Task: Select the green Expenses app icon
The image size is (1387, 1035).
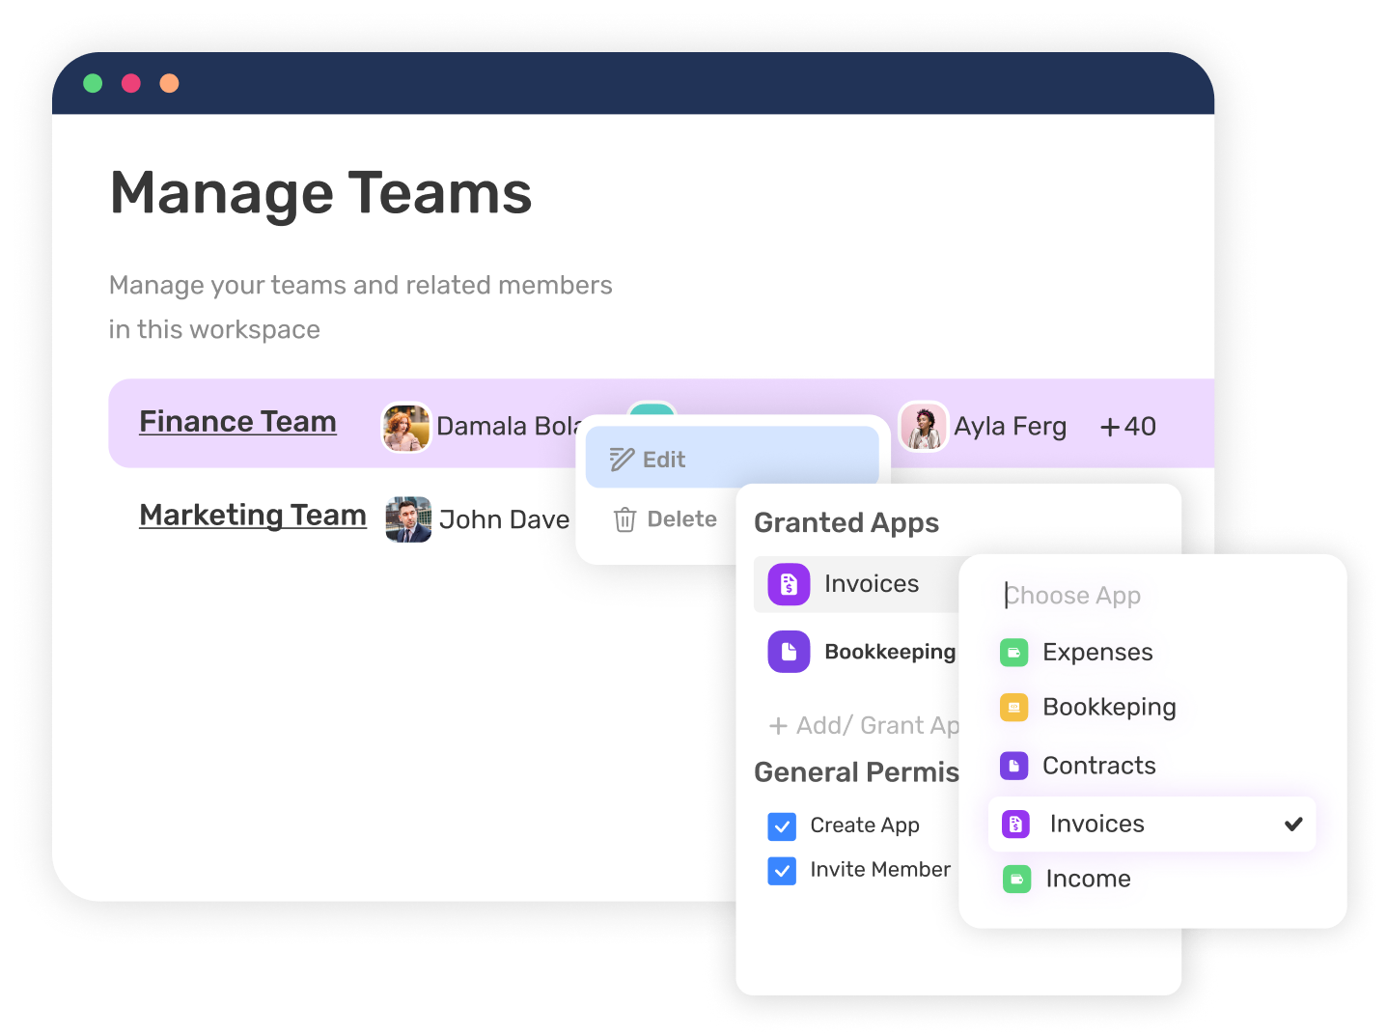Action: click(1014, 653)
